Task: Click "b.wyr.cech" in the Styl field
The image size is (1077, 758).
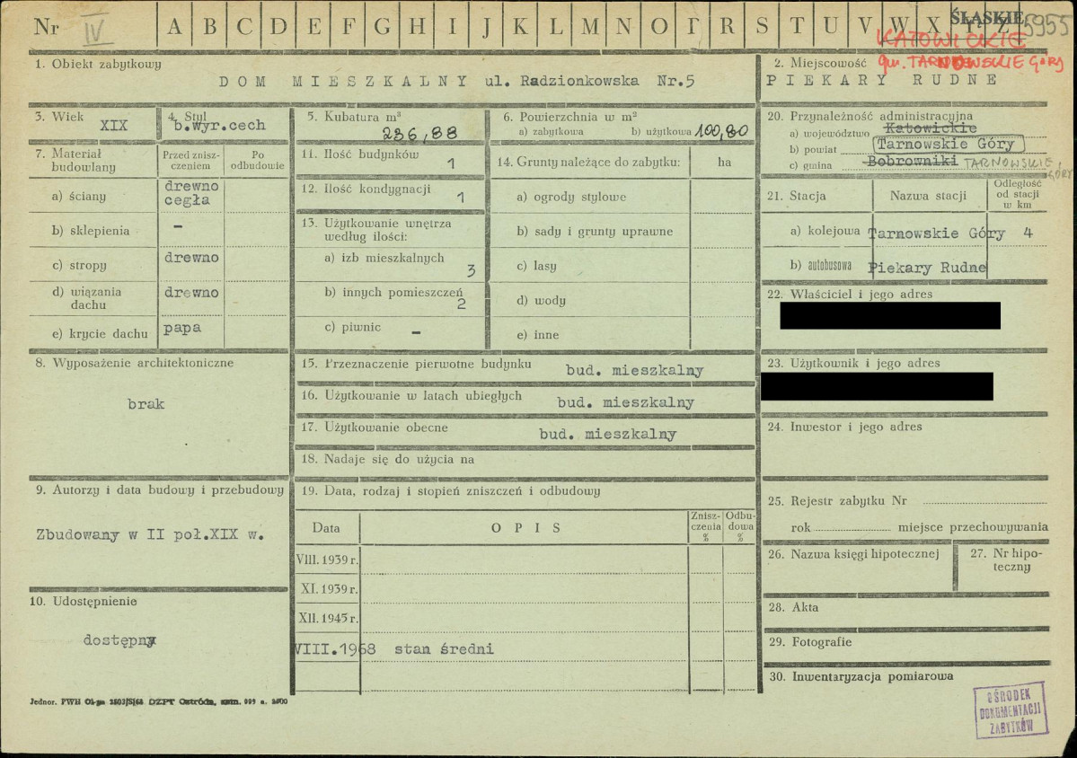Action: (x=219, y=126)
